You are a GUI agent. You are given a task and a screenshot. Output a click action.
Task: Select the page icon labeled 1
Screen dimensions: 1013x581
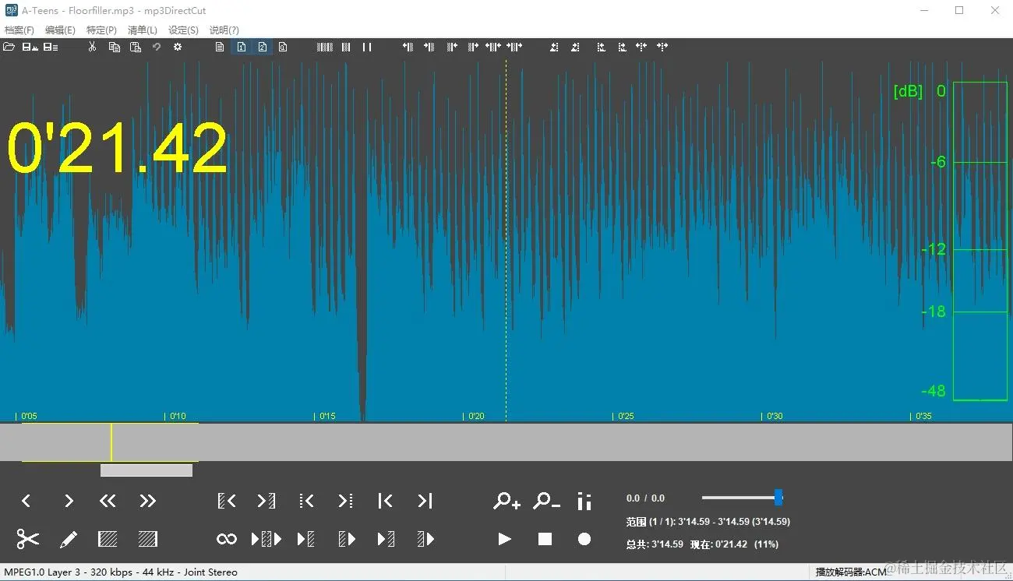tap(242, 48)
